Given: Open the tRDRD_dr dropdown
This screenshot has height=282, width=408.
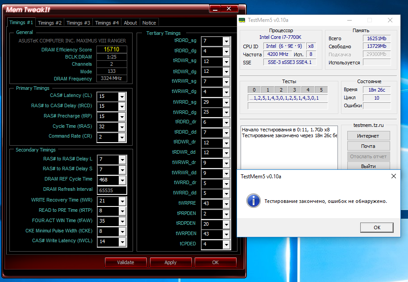Looking at the screenshot, I should 226,122.
